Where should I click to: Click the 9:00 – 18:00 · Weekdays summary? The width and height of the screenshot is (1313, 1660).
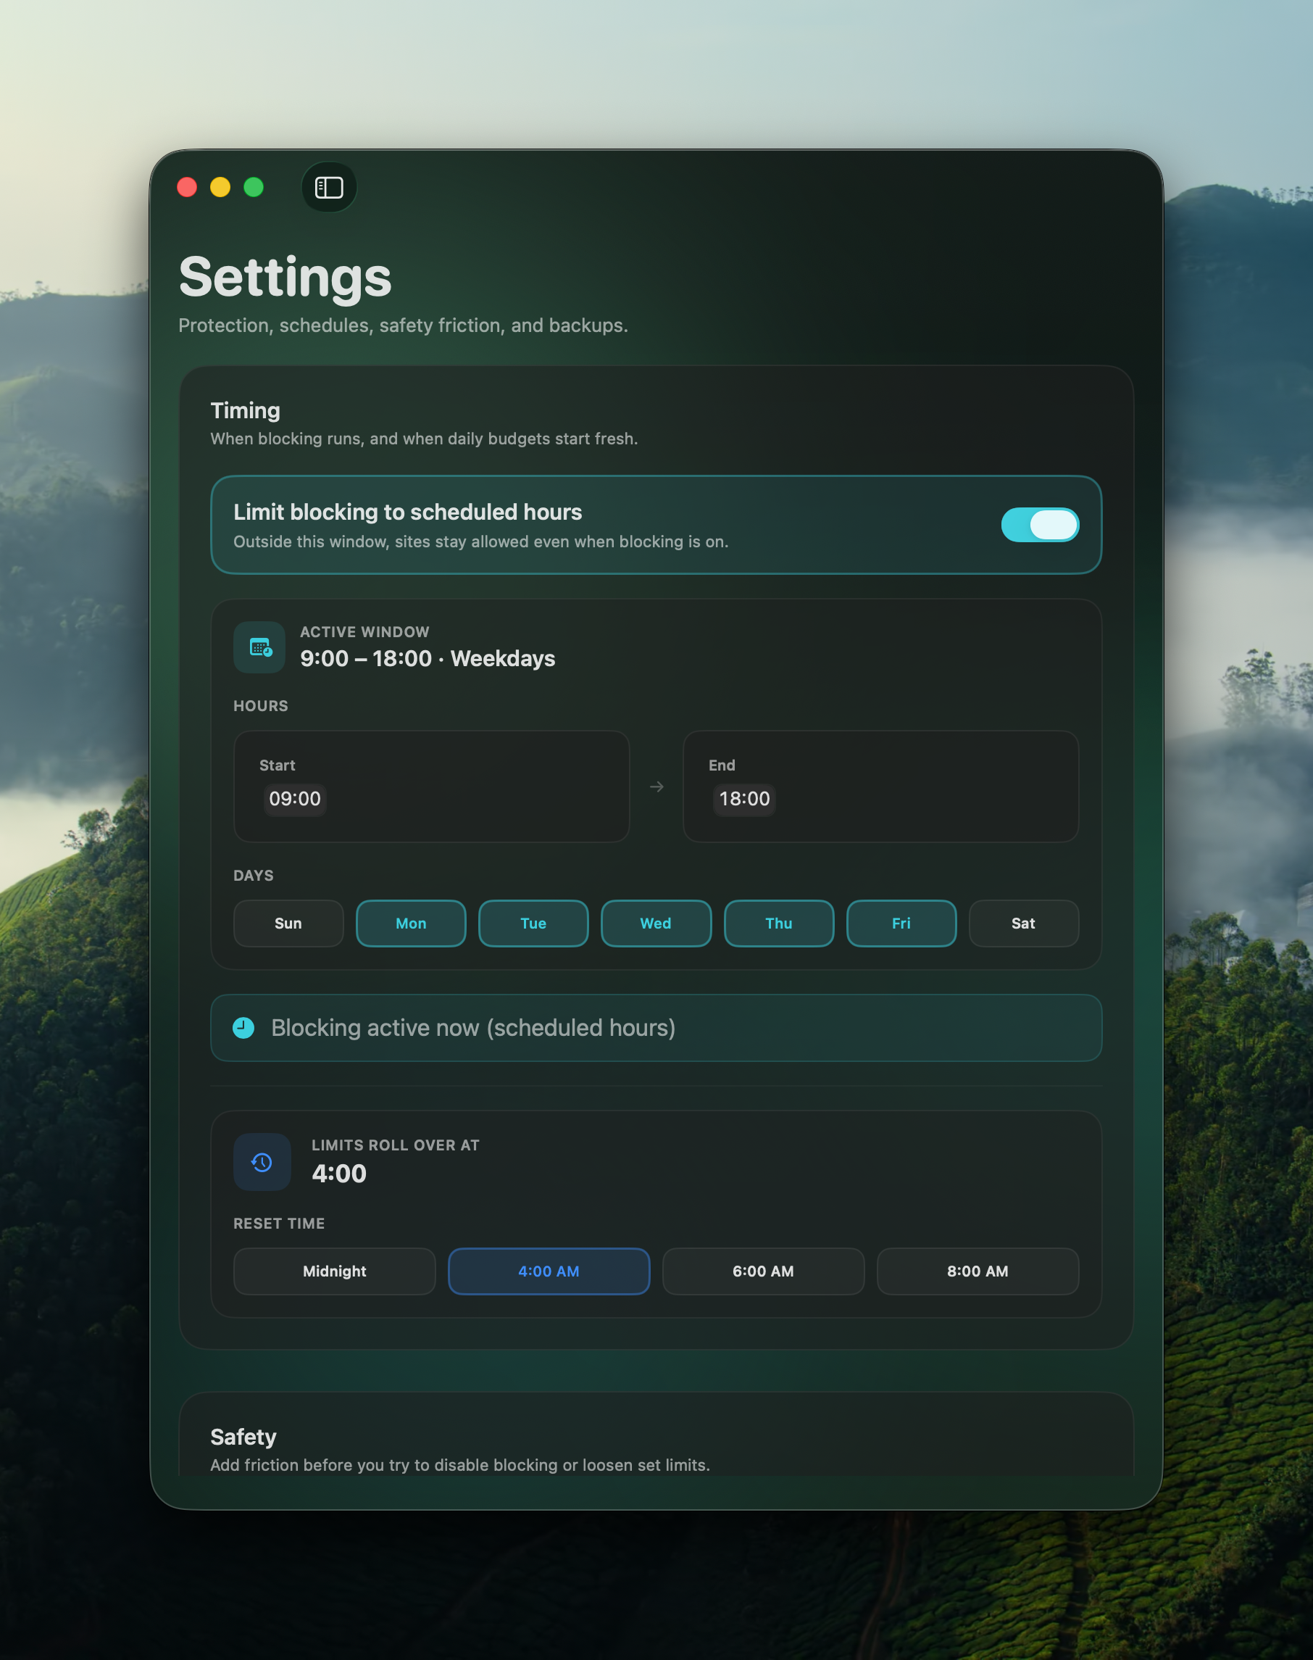pyautogui.click(x=428, y=658)
